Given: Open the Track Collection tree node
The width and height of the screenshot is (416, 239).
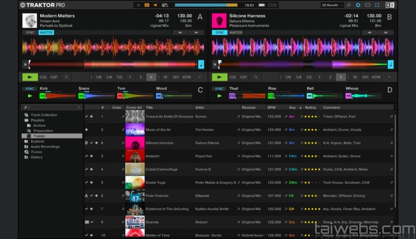Looking at the screenshot, I should (x=44, y=115).
